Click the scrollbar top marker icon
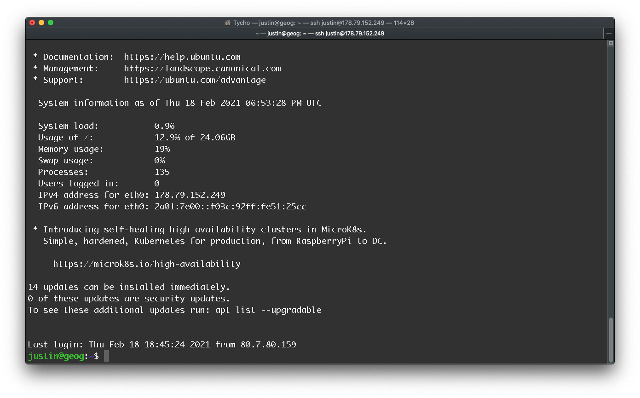 (611, 43)
